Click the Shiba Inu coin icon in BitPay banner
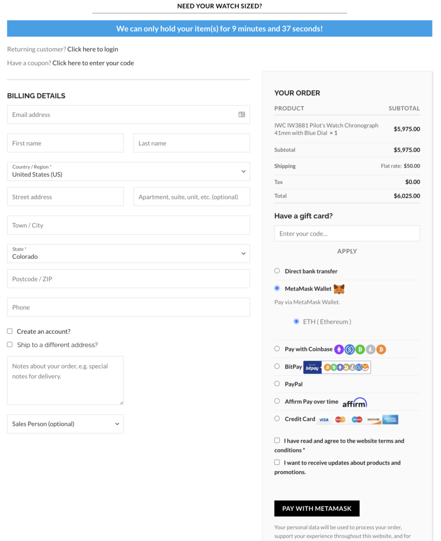This screenshot has height=541, width=441. tap(365, 368)
